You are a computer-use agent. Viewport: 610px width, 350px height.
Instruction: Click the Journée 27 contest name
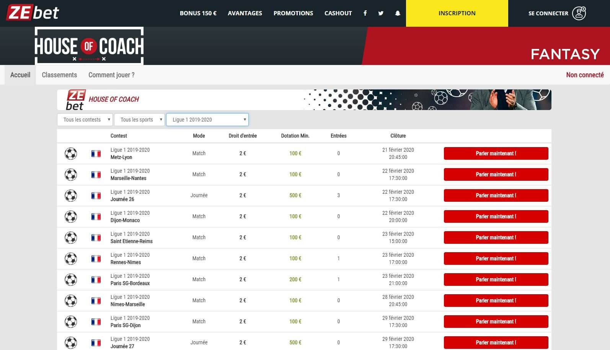coord(122,346)
